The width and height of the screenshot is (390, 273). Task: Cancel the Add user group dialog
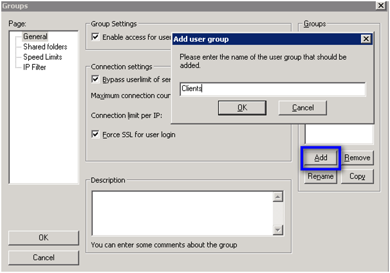point(302,107)
